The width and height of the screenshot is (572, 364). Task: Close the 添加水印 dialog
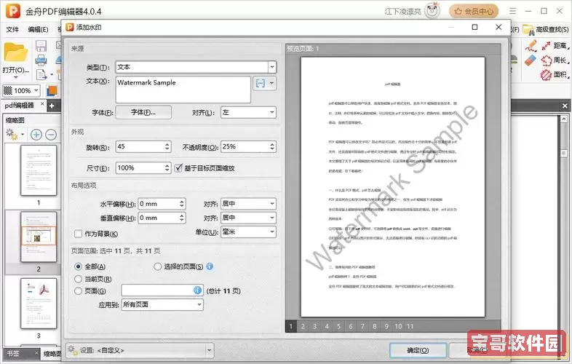click(498, 27)
